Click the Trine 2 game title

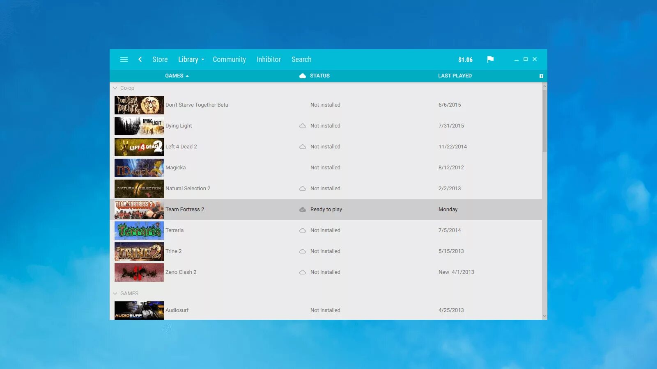point(173,251)
